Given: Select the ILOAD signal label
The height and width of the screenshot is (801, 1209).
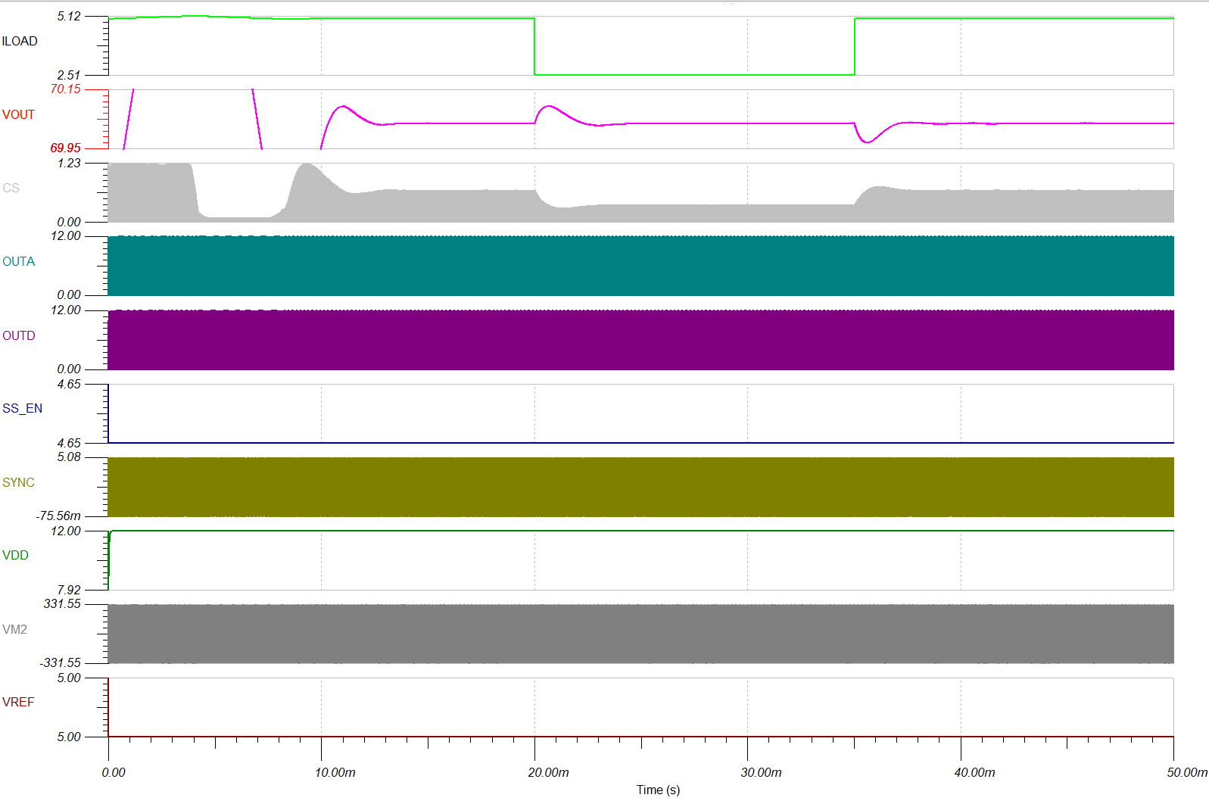Looking at the screenshot, I should pyautogui.click(x=20, y=41).
